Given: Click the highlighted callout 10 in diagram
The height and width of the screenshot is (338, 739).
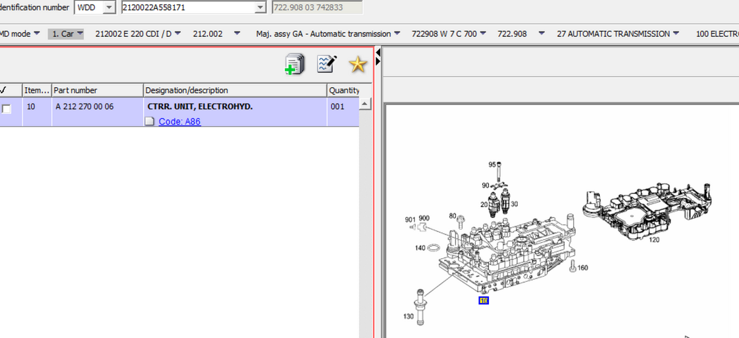Looking at the screenshot, I should tap(484, 301).
